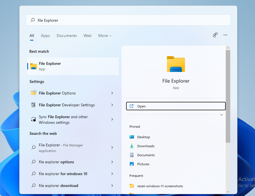Click the Open external-link icon
The height and width of the screenshot is (196, 255).
tap(131, 106)
